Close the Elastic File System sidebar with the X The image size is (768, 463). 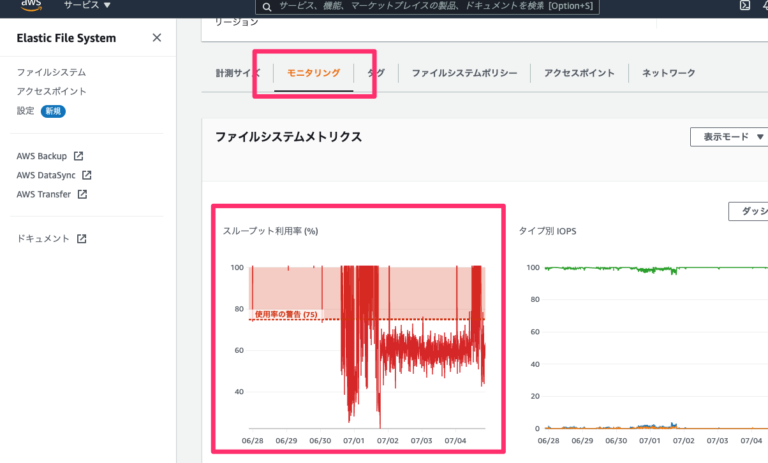pyautogui.click(x=156, y=38)
